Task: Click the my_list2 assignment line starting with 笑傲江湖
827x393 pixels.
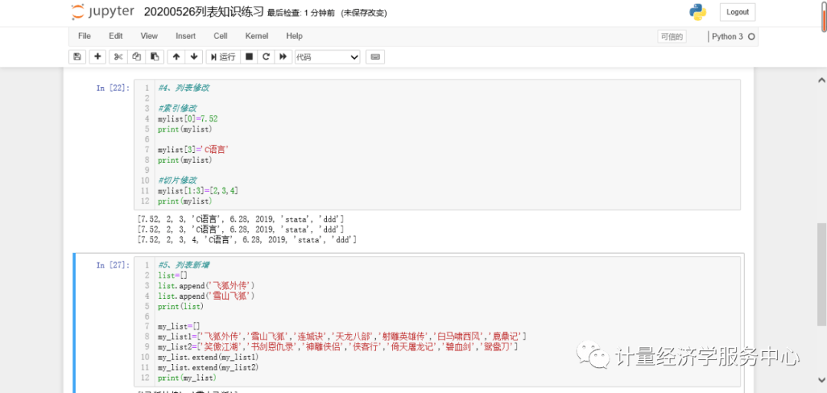Action: [338, 347]
